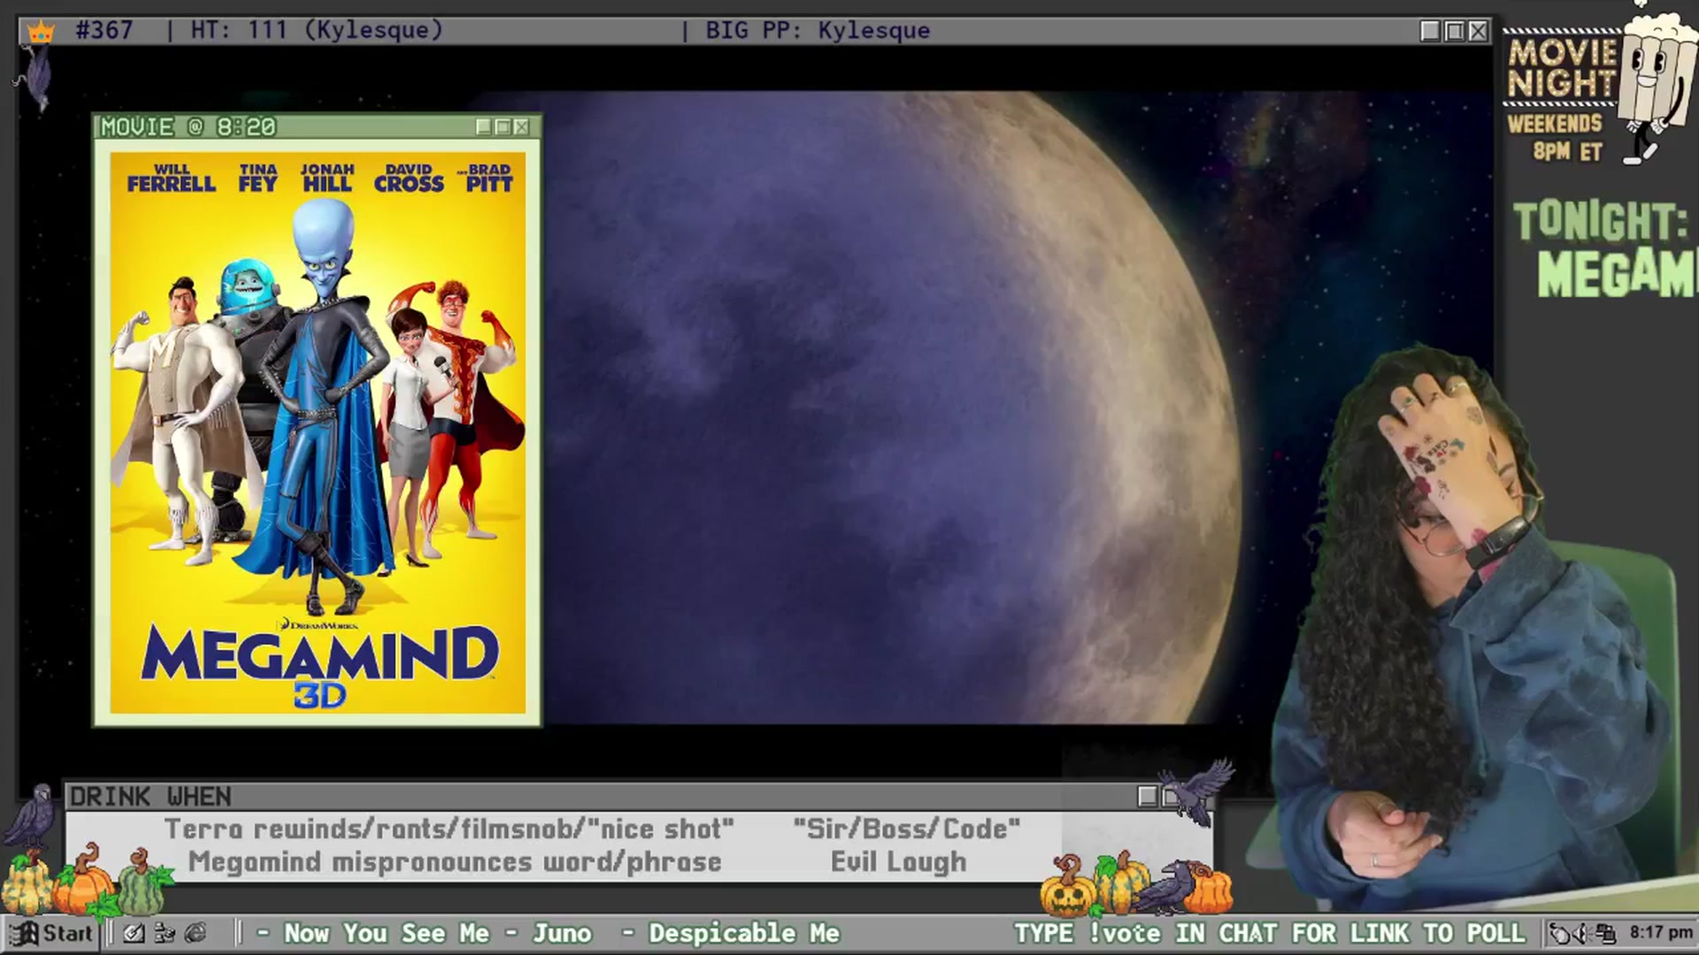Click 'HT: 111 (Kylesque)' title text
The image size is (1699, 955).
(316, 30)
